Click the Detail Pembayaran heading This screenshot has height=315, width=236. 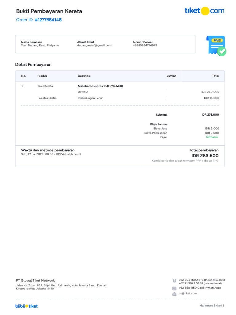pyautogui.click(x=33, y=65)
